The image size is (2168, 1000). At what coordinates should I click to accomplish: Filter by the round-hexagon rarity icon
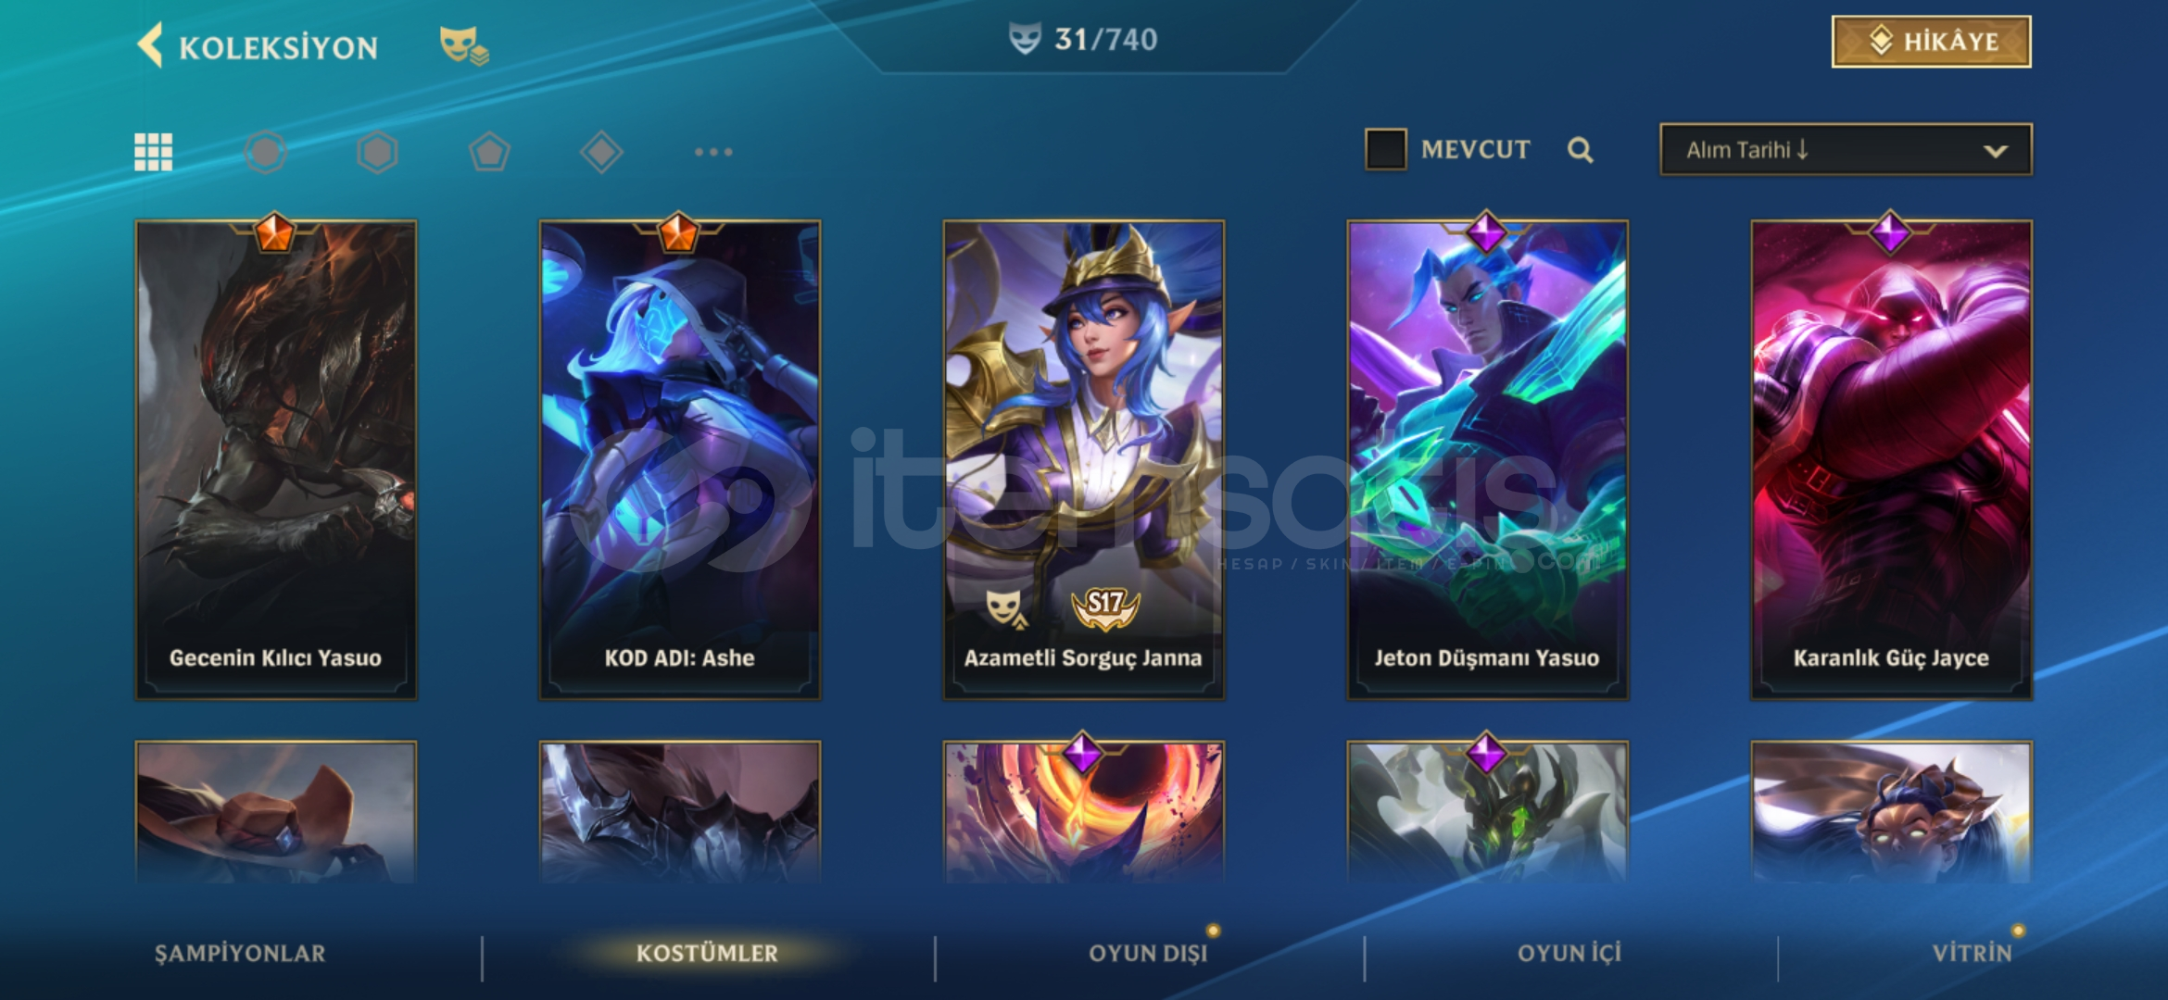click(x=266, y=152)
